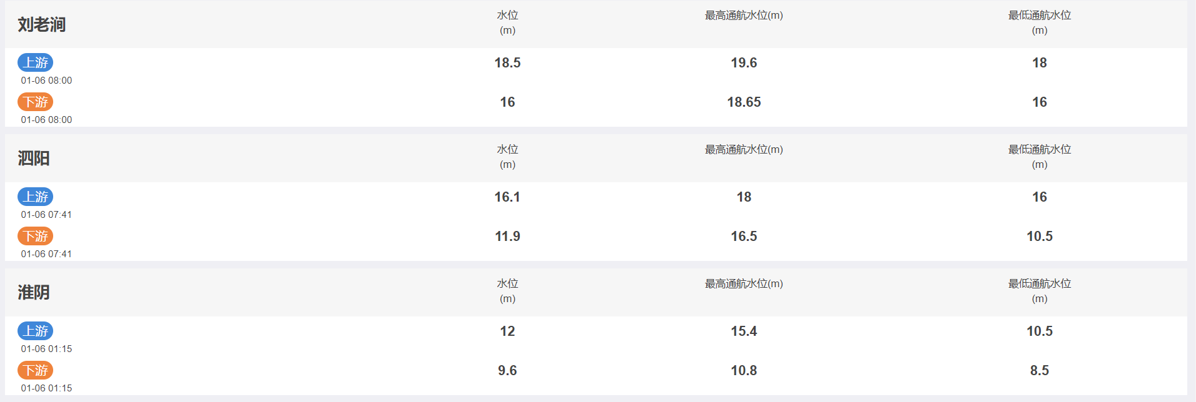The height and width of the screenshot is (402, 1196).
Task: Click the orange 下游 badge under 泗阳
Action: 36,236
